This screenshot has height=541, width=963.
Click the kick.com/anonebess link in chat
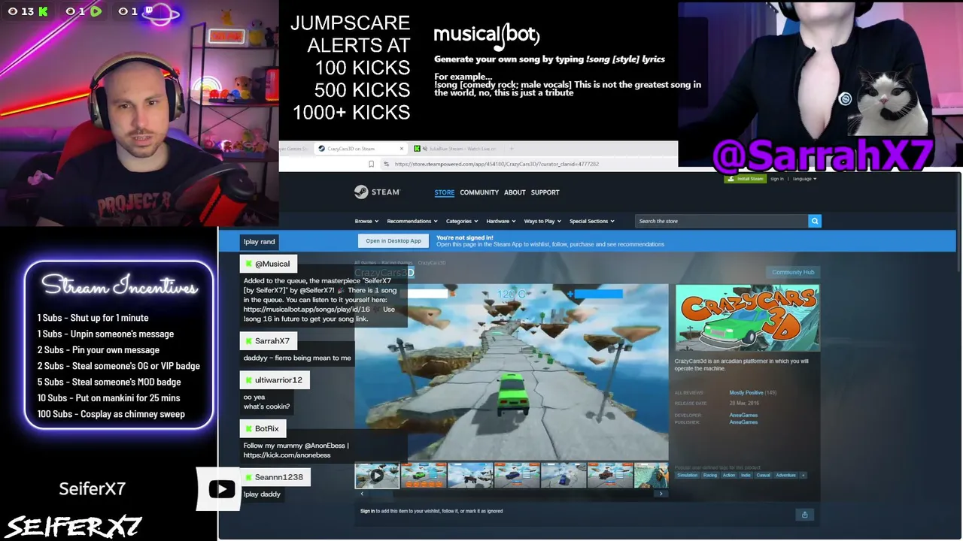287,455
